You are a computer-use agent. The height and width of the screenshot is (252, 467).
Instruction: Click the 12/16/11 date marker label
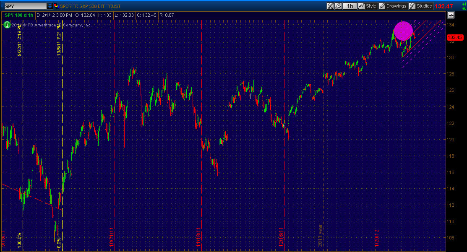click(x=281, y=237)
